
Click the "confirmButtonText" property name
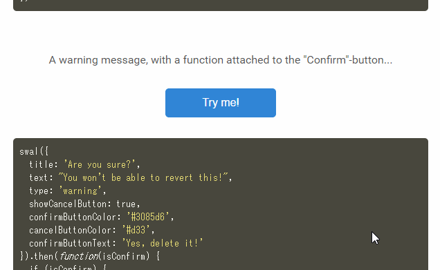tap(70, 243)
